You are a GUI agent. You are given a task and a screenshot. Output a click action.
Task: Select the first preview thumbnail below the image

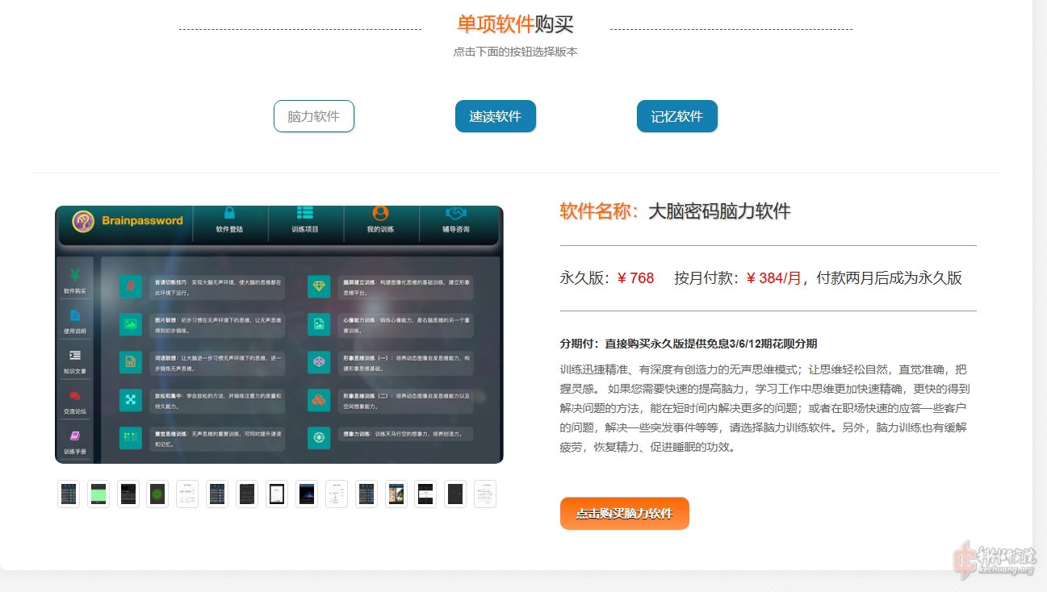[69, 494]
